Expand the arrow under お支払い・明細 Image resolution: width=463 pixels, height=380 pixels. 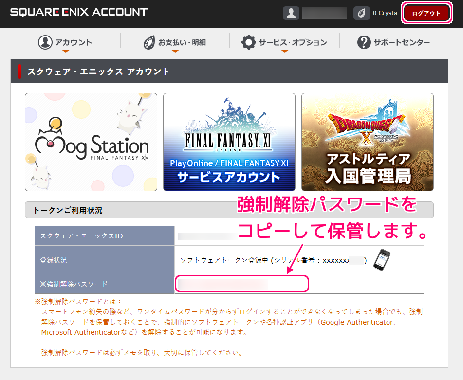click(175, 51)
